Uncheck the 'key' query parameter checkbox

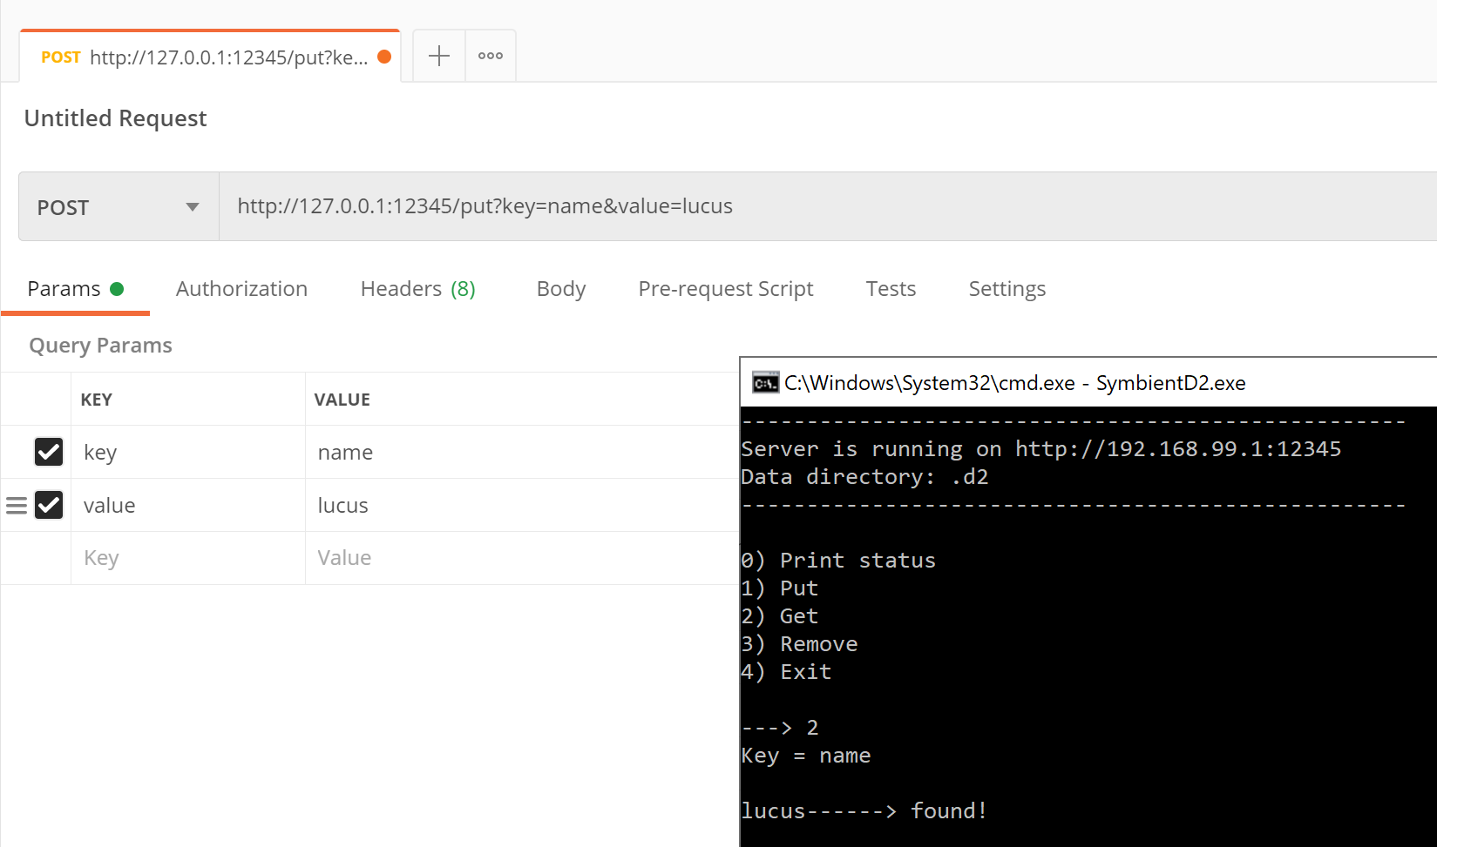point(49,452)
